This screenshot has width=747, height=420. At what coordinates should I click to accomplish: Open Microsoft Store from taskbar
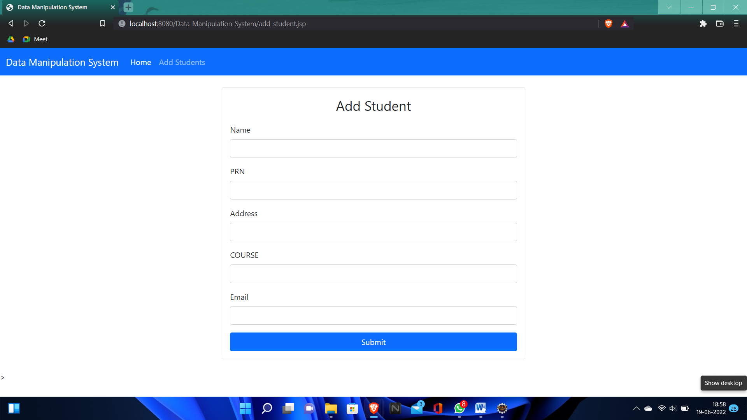tap(352, 408)
